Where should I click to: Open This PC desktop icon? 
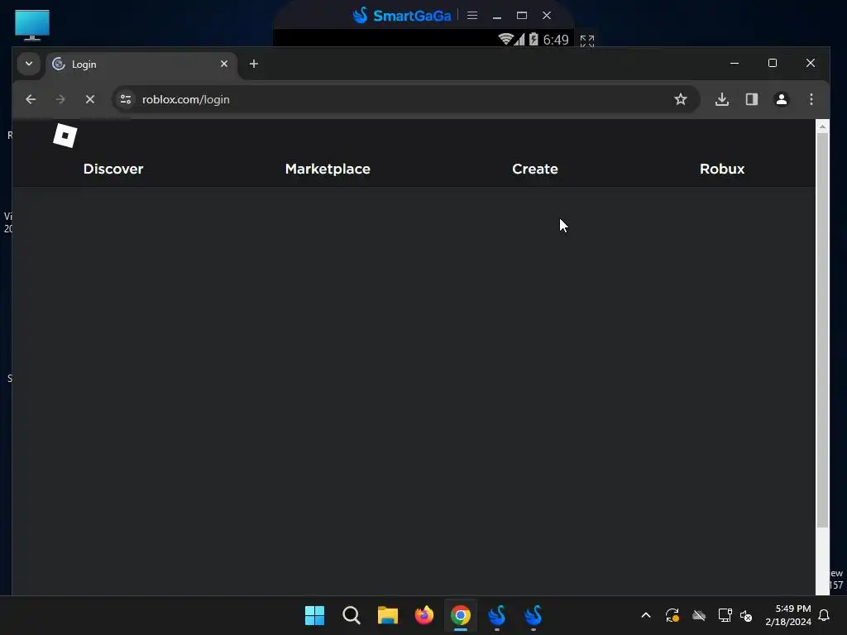pos(32,25)
